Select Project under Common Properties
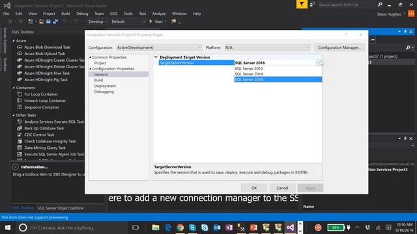417x234 pixels. click(x=100, y=63)
